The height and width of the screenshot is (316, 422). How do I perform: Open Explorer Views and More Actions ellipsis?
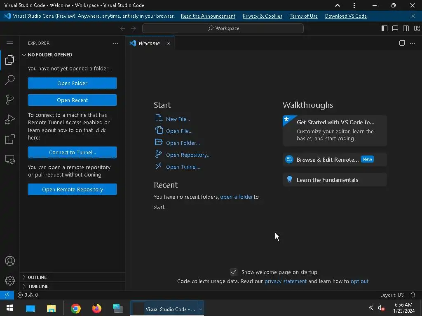click(115, 43)
